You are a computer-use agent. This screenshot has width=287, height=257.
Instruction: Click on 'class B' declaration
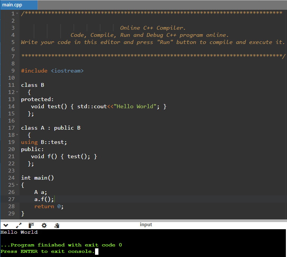[33, 85]
